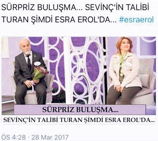Click the woman's face in the photo
This screenshot has height=141, width=158.
coord(124,46)
